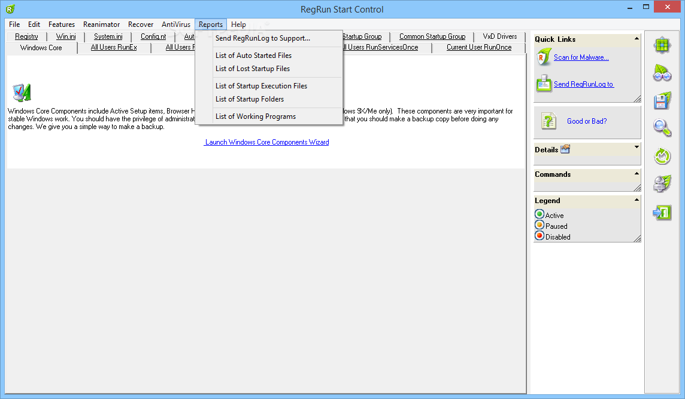Open the Reanimator menu
685x399 pixels.
(101, 24)
